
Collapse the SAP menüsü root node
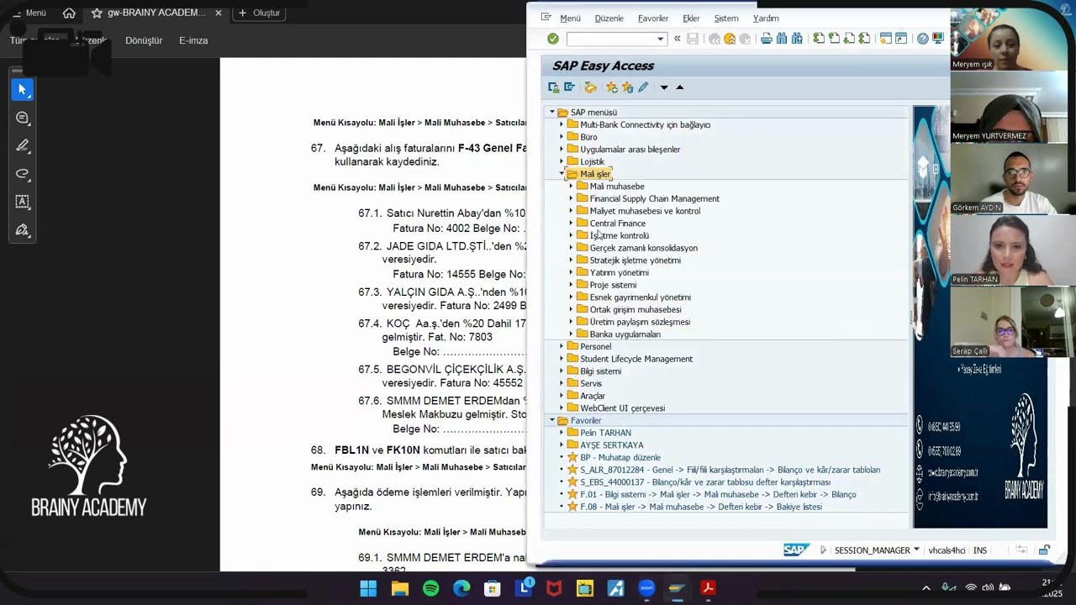click(552, 113)
